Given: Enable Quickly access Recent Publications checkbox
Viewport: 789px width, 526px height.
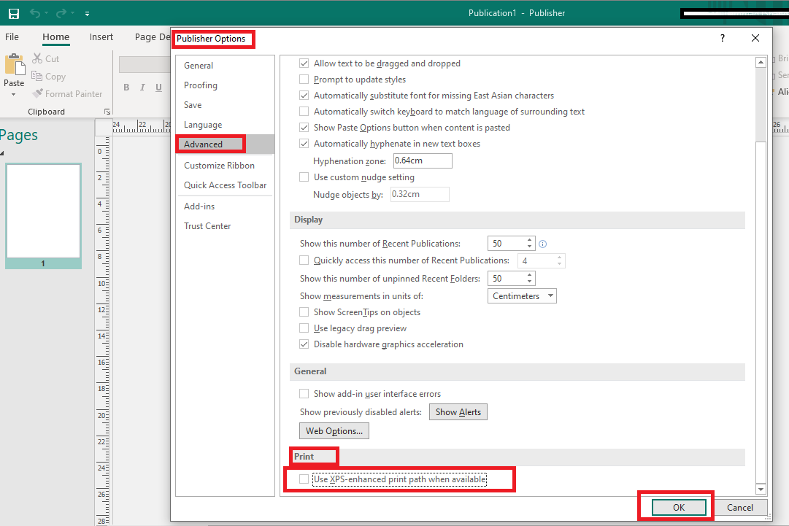Looking at the screenshot, I should coord(304,260).
